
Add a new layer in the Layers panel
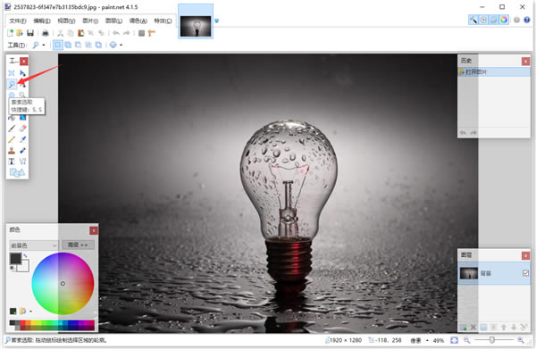click(x=463, y=328)
